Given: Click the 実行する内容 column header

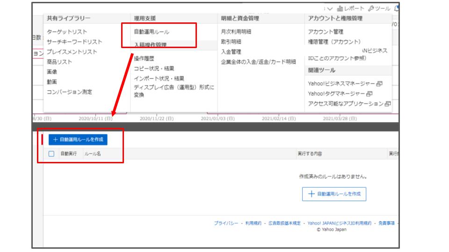Looking at the screenshot, I should point(310,154).
